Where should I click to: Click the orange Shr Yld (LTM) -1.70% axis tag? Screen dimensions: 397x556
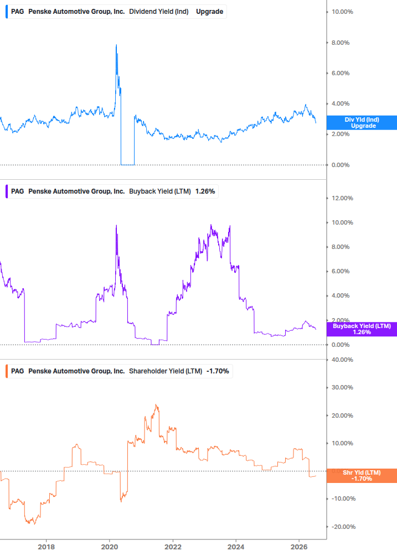tap(362, 476)
